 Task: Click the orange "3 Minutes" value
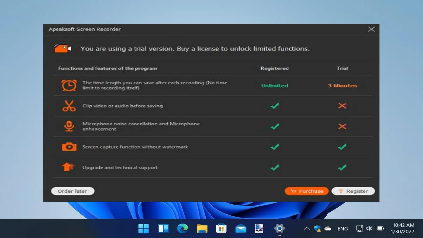(342, 85)
